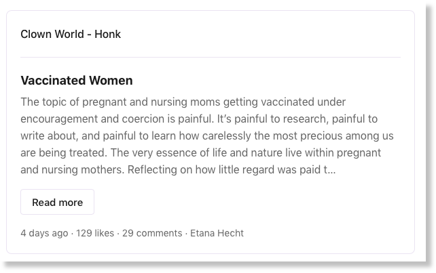Image resolution: width=436 pixels, height=273 pixels.
Task: Click excerpt line beginning 'are being treated'
Action: (x=201, y=152)
